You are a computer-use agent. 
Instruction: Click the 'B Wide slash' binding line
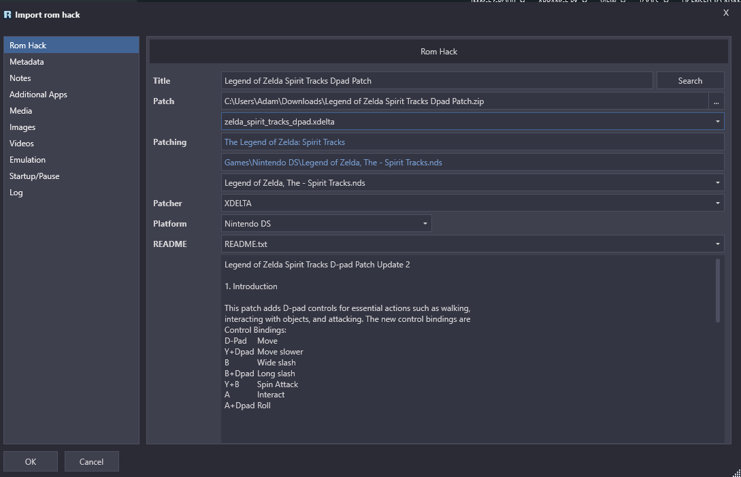260,363
